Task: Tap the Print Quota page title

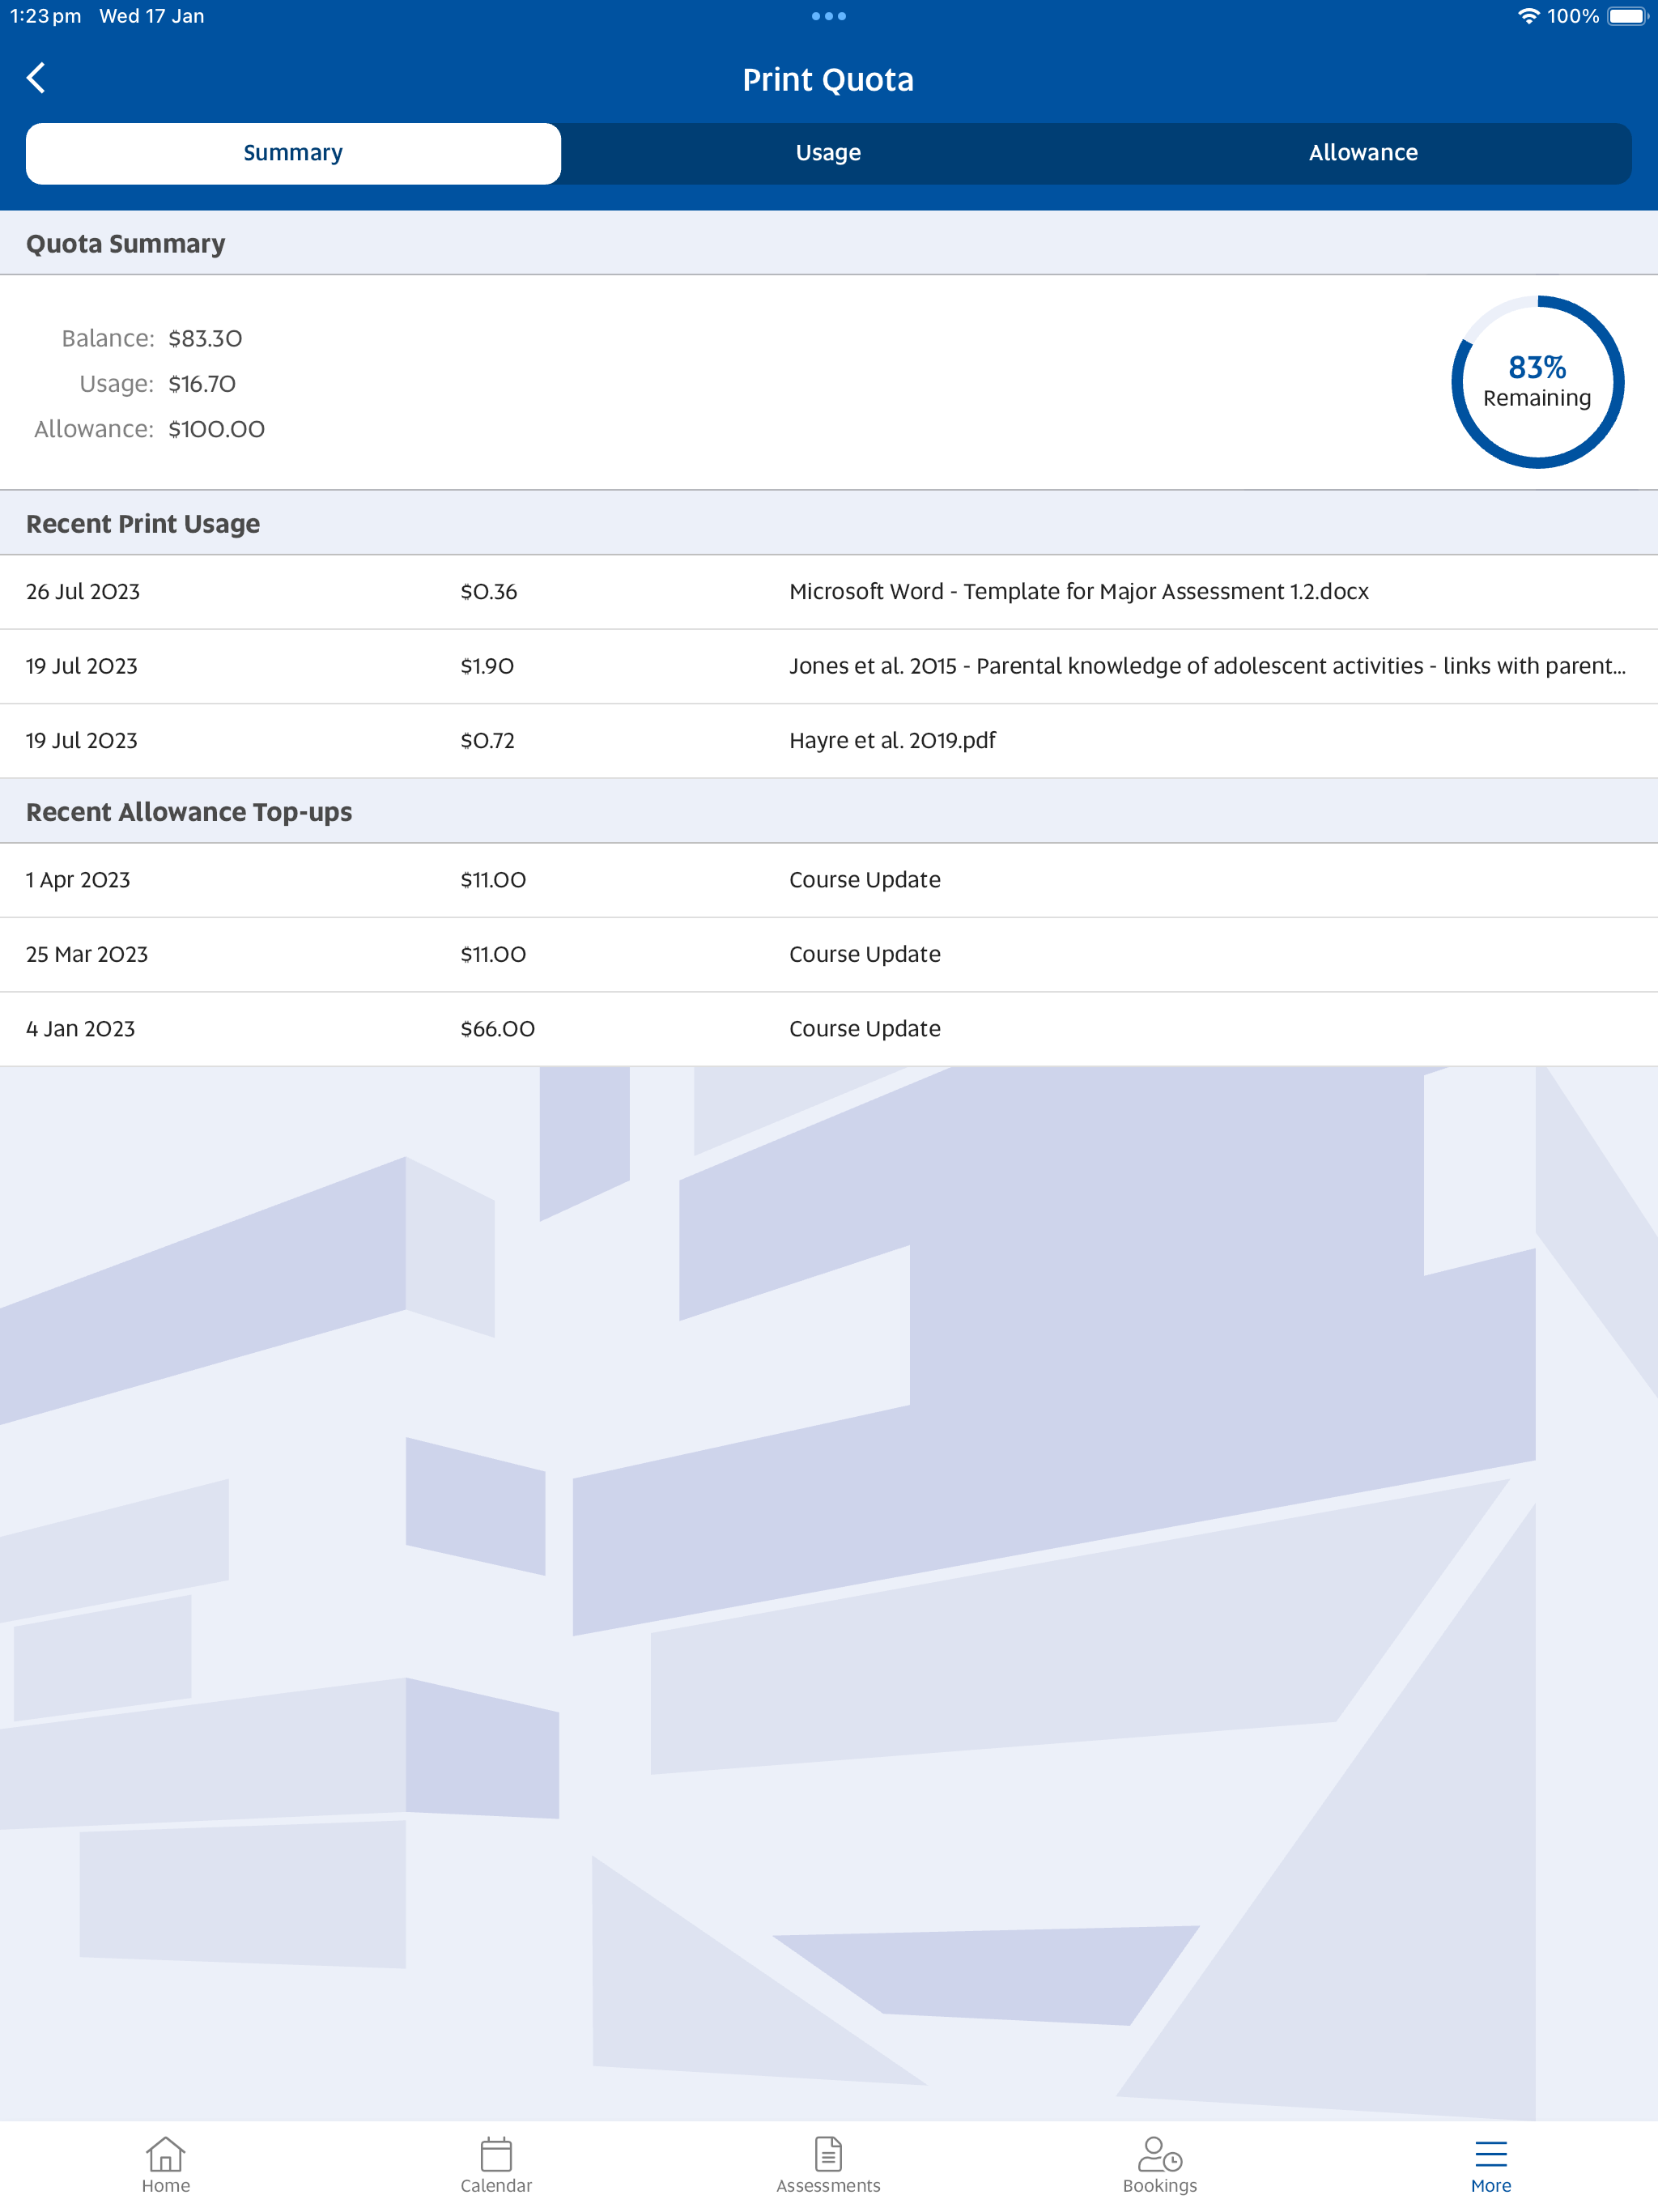Action: (x=828, y=80)
